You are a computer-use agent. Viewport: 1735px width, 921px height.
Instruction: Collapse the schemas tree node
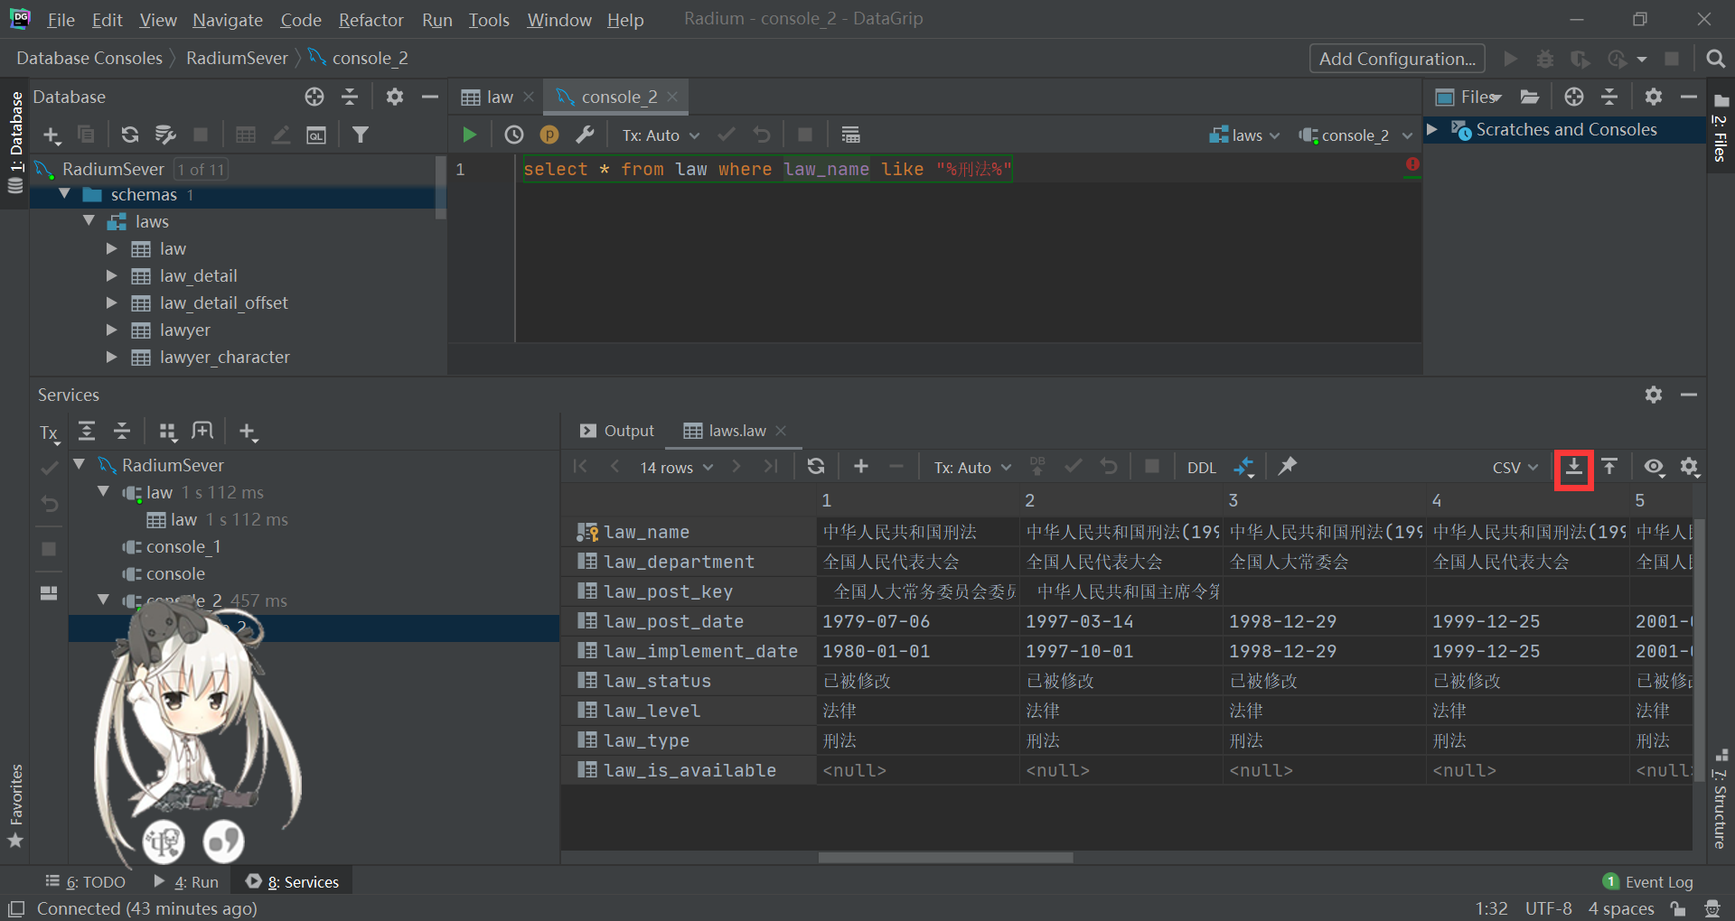click(65, 194)
